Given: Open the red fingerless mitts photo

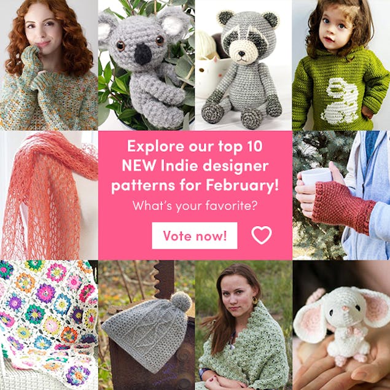Looking at the screenshot, I should pyautogui.click(x=341, y=195).
